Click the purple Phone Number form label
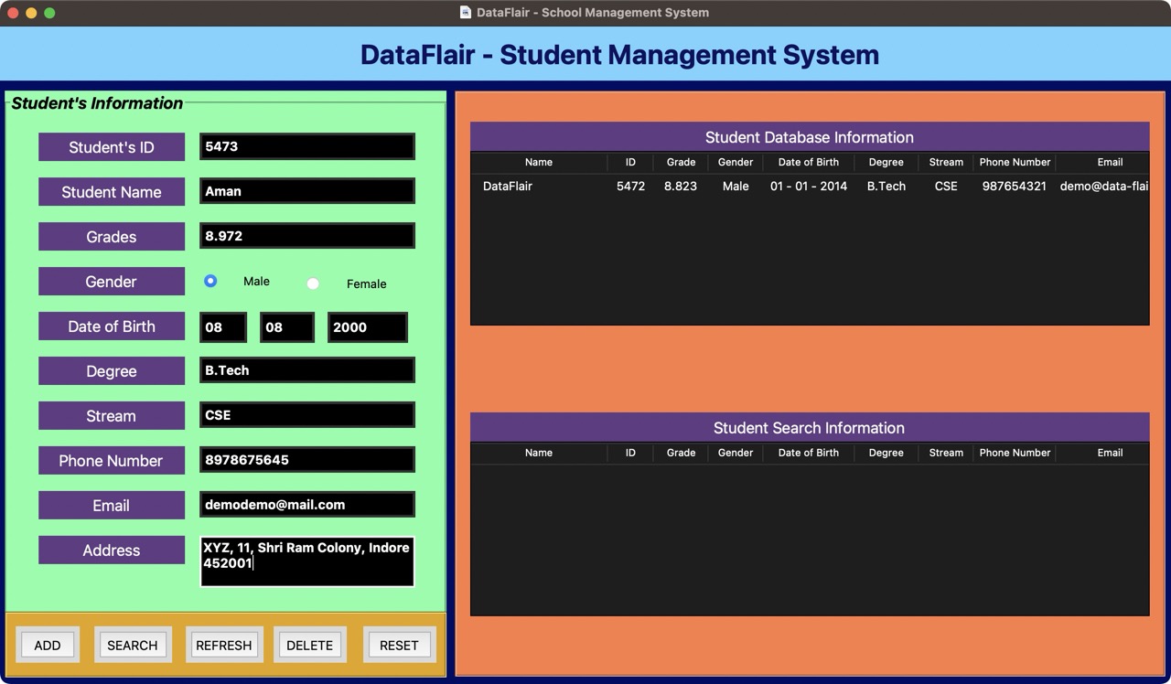Image resolution: width=1171 pixels, height=684 pixels. click(x=112, y=460)
